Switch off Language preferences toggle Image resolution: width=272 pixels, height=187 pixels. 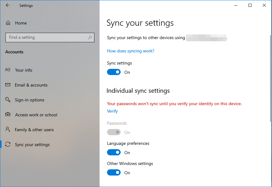point(114,152)
